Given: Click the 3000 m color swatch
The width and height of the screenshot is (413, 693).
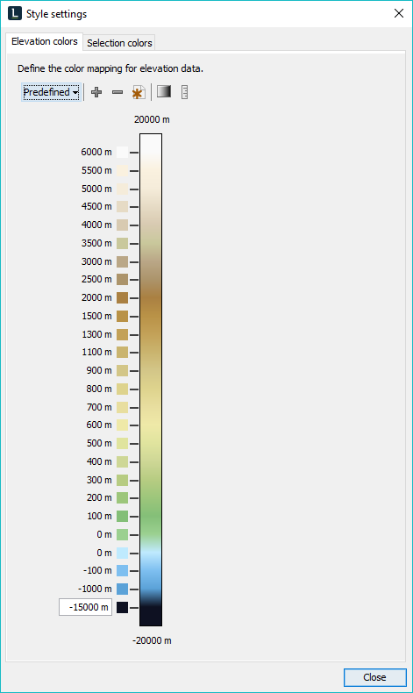Looking at the screenshot, I should tap(123, 261).
